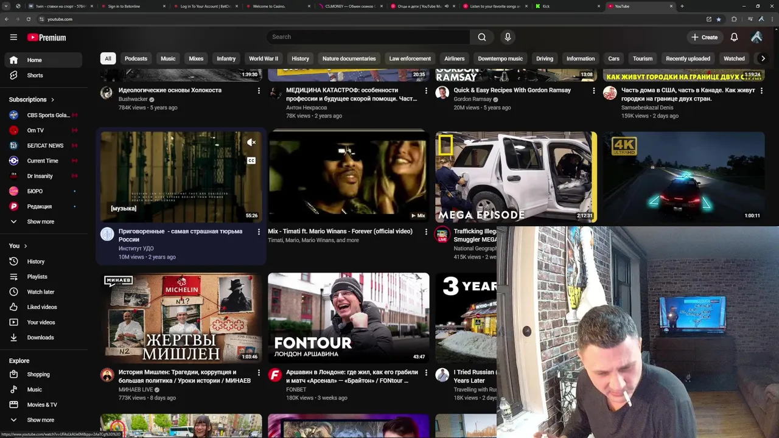Open Shorts in the sidebar
779x438 pixels.
pyautogui.click(x=43, y=75)
